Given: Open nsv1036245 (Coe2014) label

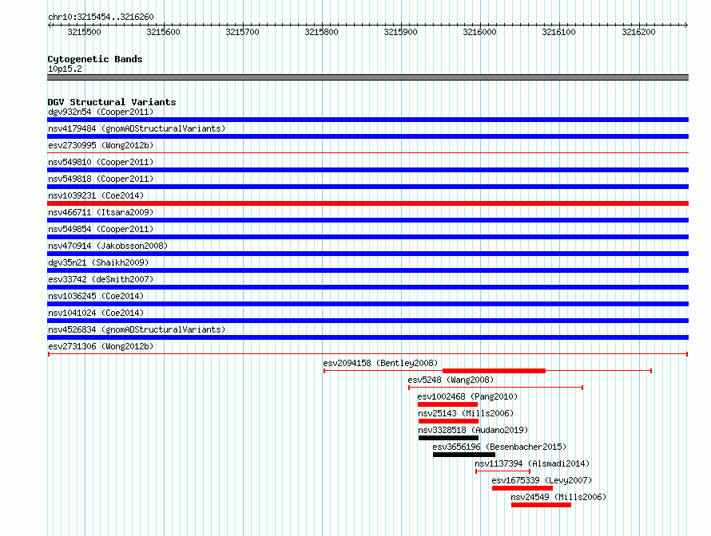Looking at the screenshot, I should tap(96, 296).
